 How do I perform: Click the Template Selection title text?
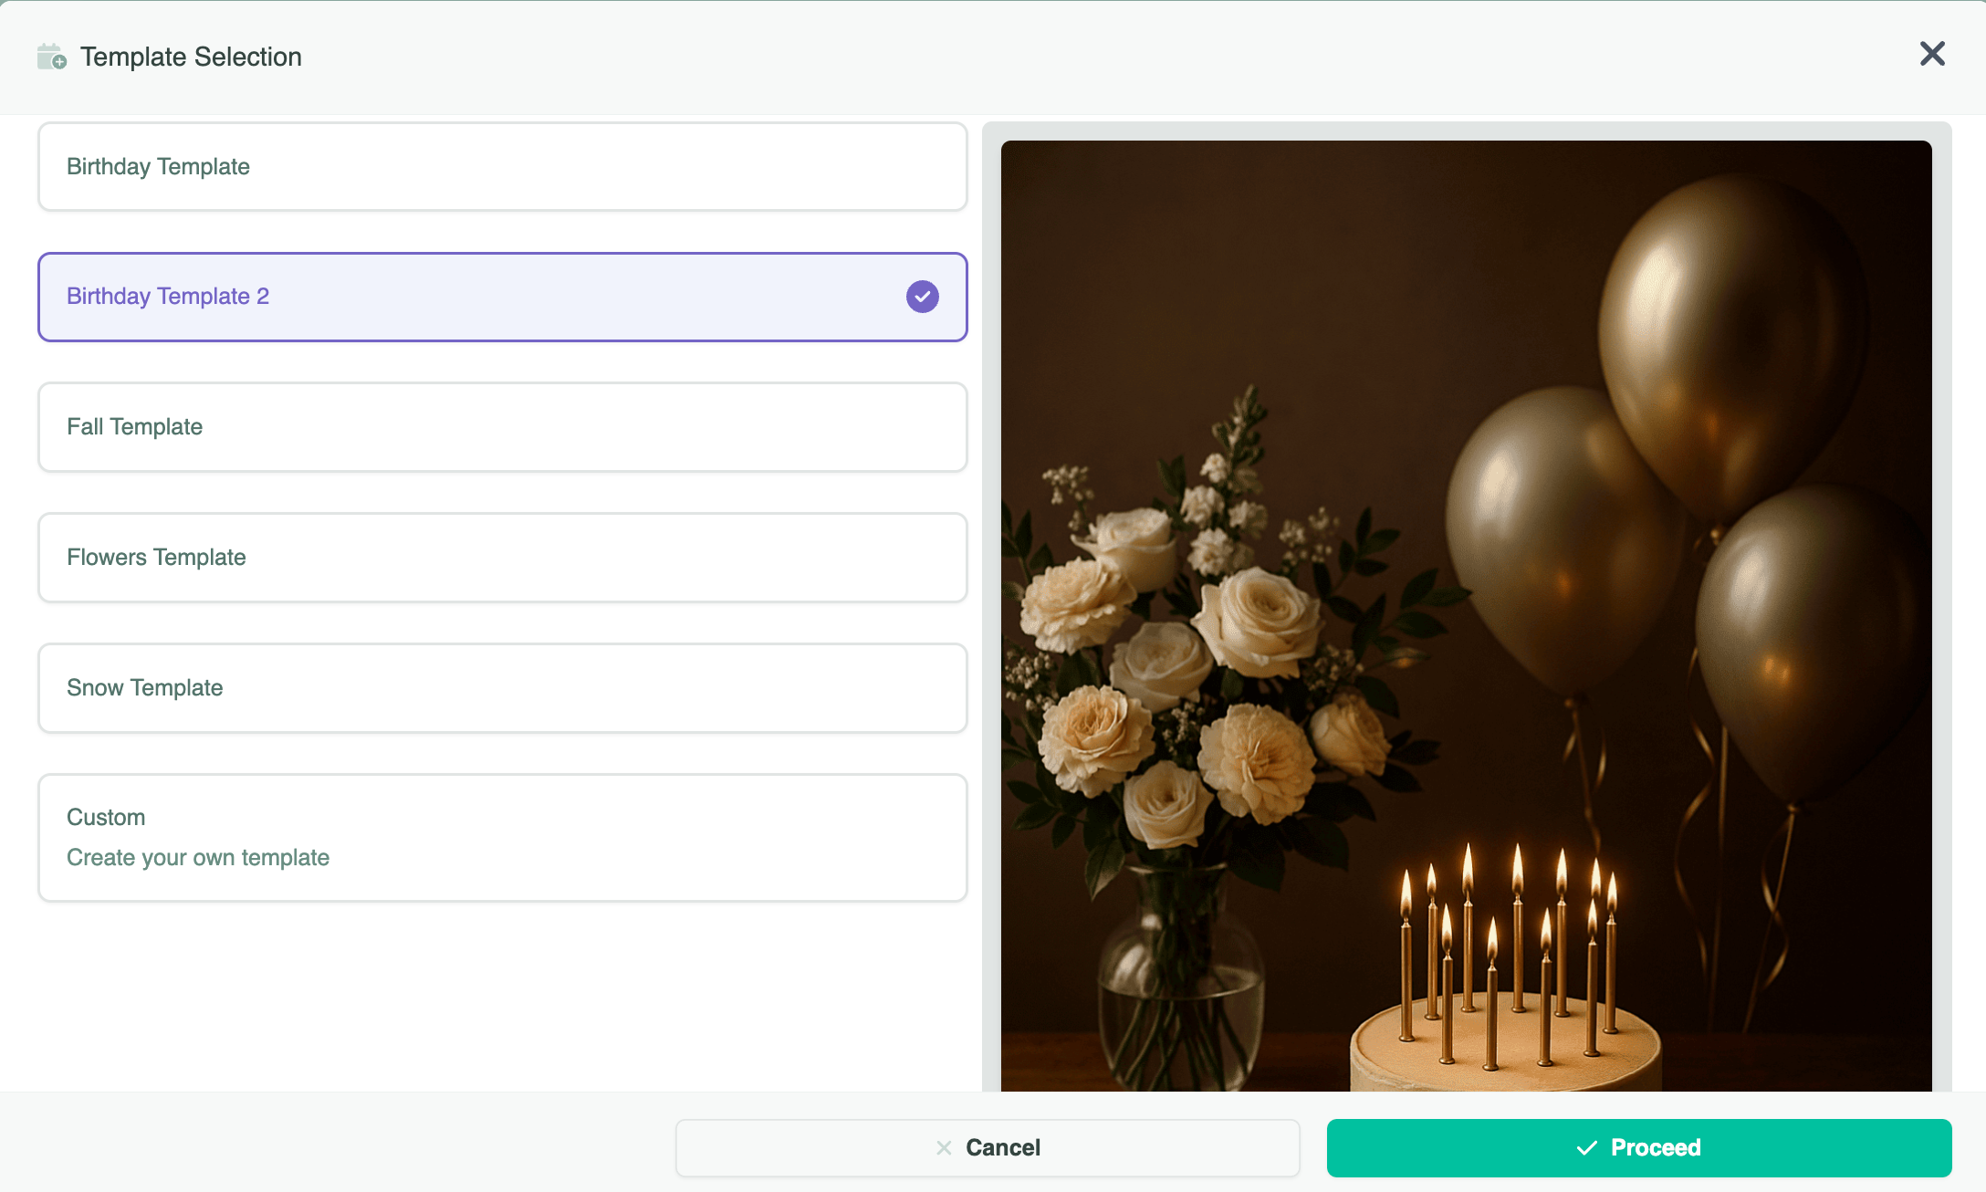click(191, 57)
